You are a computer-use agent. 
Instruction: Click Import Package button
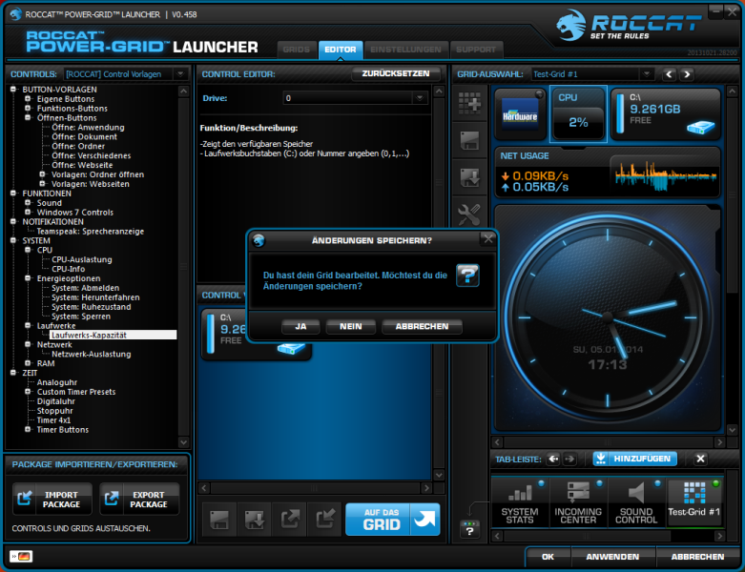(x=52, y=499)
